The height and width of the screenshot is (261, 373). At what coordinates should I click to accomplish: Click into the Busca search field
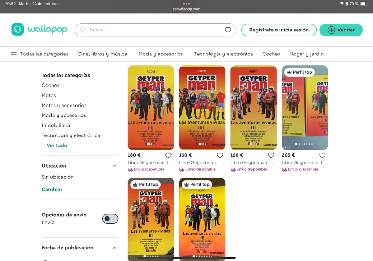(x=155, y=30)
